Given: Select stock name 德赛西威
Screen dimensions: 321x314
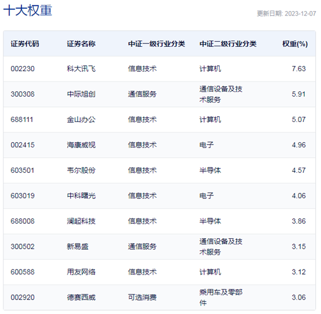Looking at the screenshot, I should (x=81, y=297).
